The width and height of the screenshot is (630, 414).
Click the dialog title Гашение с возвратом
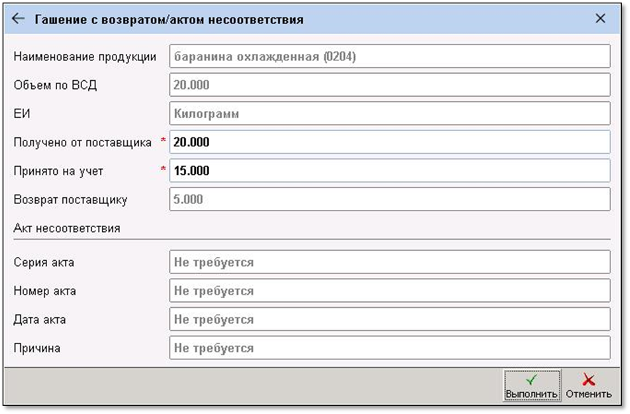(168, 18)
